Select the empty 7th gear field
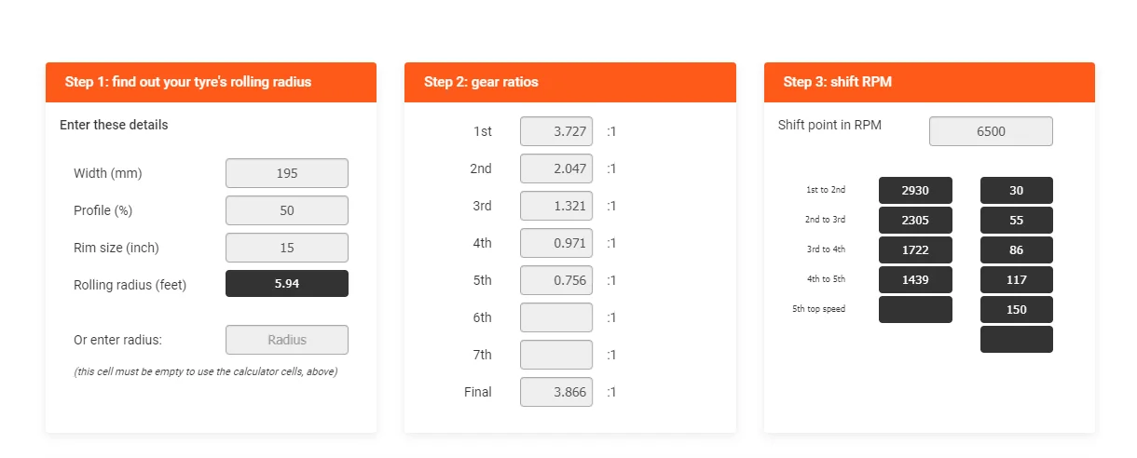The width and height of the screenshot is (1137, 458). point(556,355)
